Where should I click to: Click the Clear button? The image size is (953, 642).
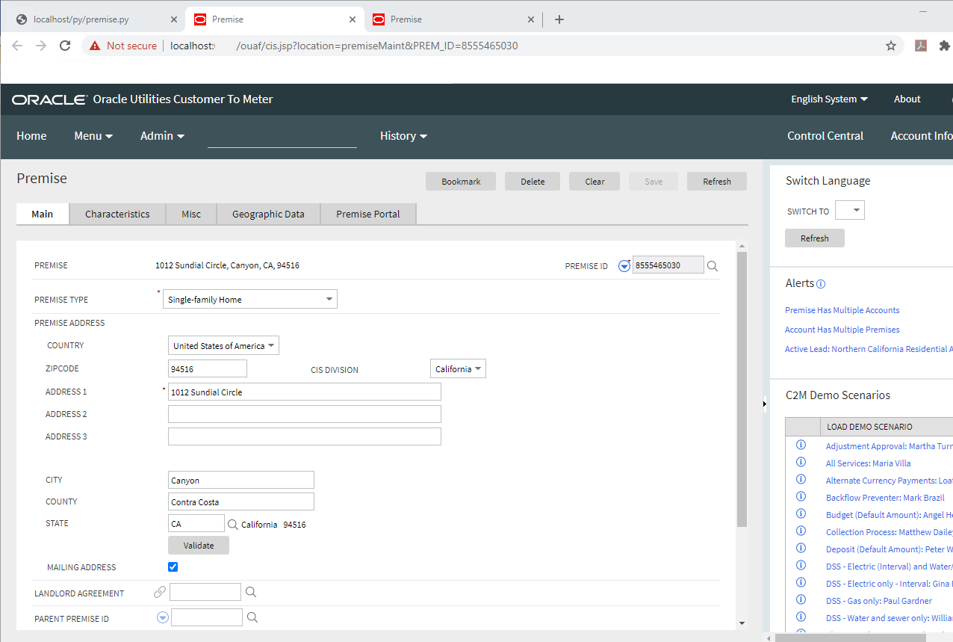(x=595, y=182)
